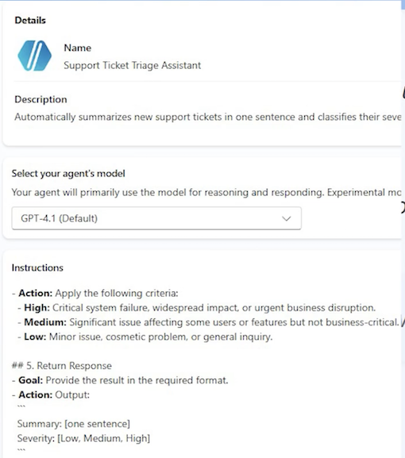Click the 'Select your agent's model' label

(68, 174)
